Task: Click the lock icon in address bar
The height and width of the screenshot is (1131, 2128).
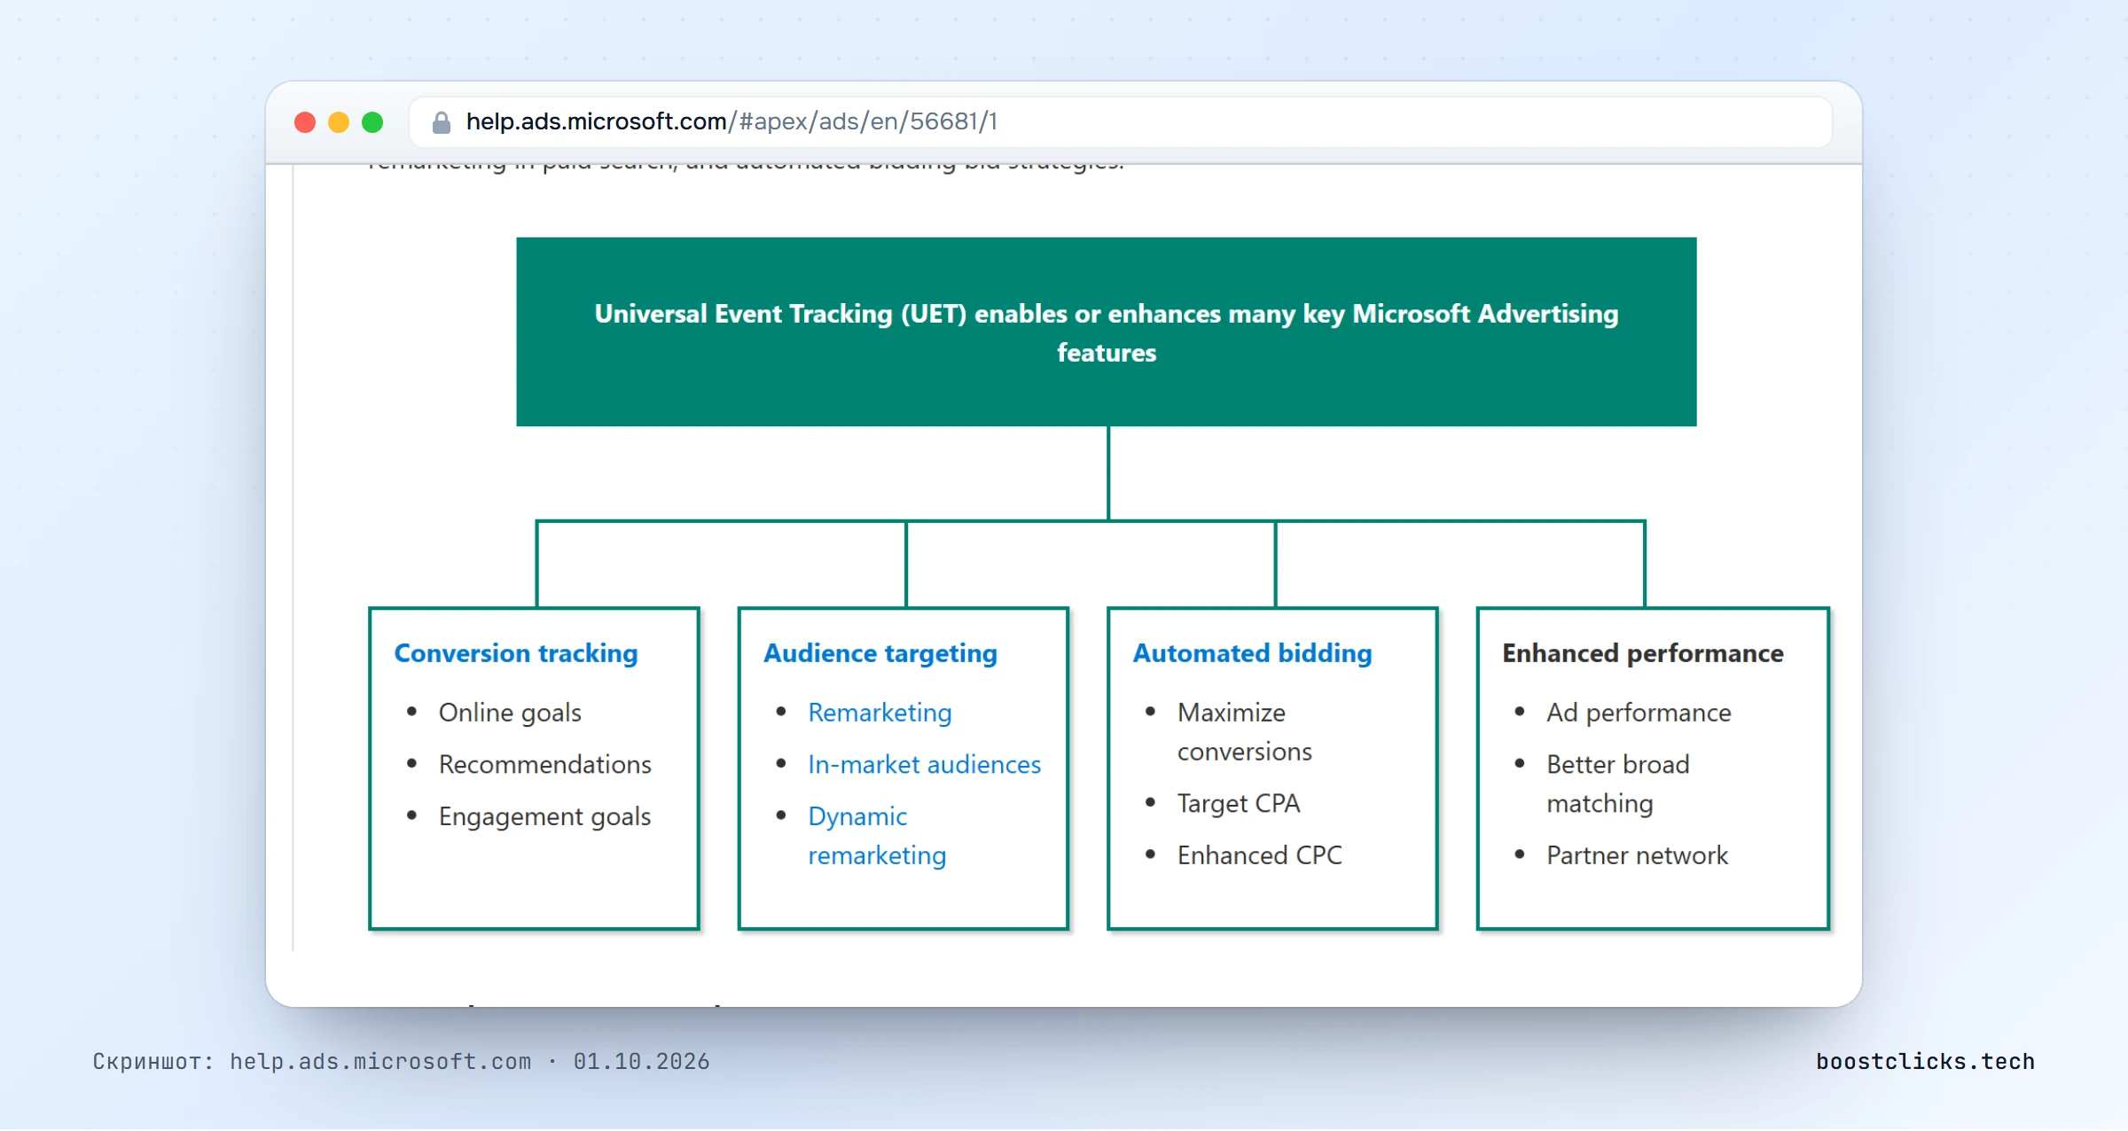Action: click(x=441, y=122)
